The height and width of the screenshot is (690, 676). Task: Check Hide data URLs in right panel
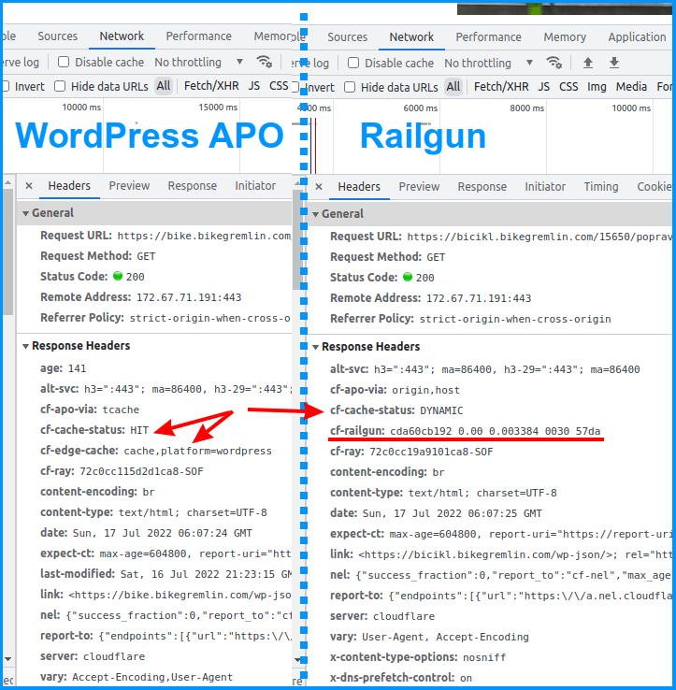350,87
